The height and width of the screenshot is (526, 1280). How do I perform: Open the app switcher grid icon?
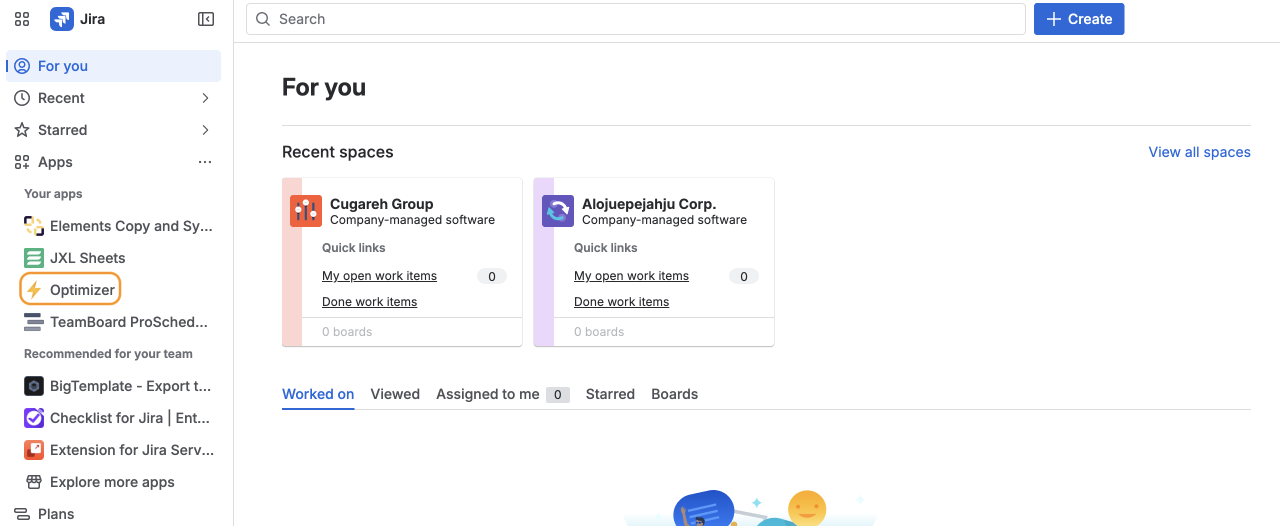point(22,19)
